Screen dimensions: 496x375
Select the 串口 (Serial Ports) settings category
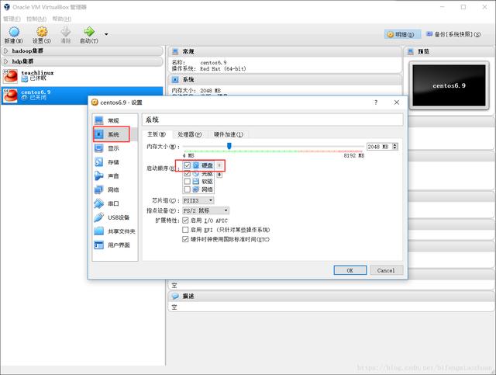[x=115, y=203]
